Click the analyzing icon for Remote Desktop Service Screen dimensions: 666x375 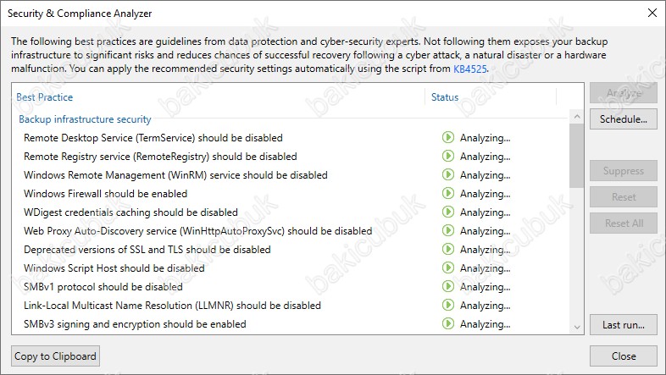(x=448, y=138)
